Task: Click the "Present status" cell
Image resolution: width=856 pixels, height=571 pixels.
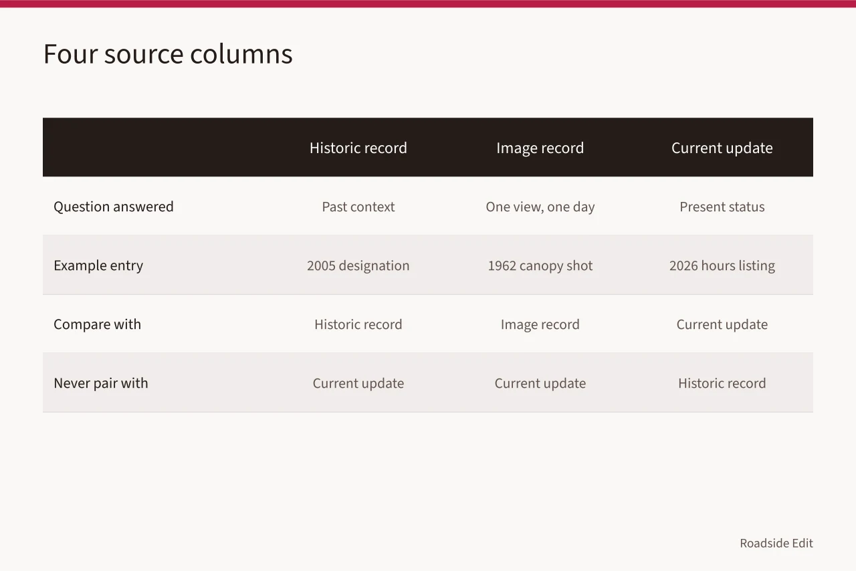Action: pos(722,207)
